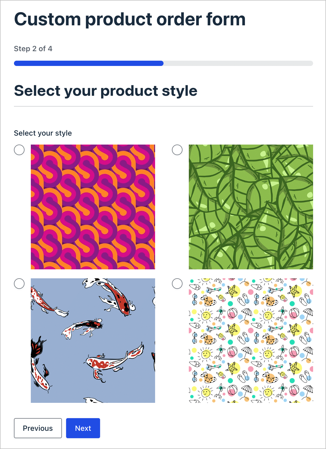The width and height of the screenshot is (326, 449).
Task: Click the pink and orange swirl pattern image
Action: tap(93, 207)
